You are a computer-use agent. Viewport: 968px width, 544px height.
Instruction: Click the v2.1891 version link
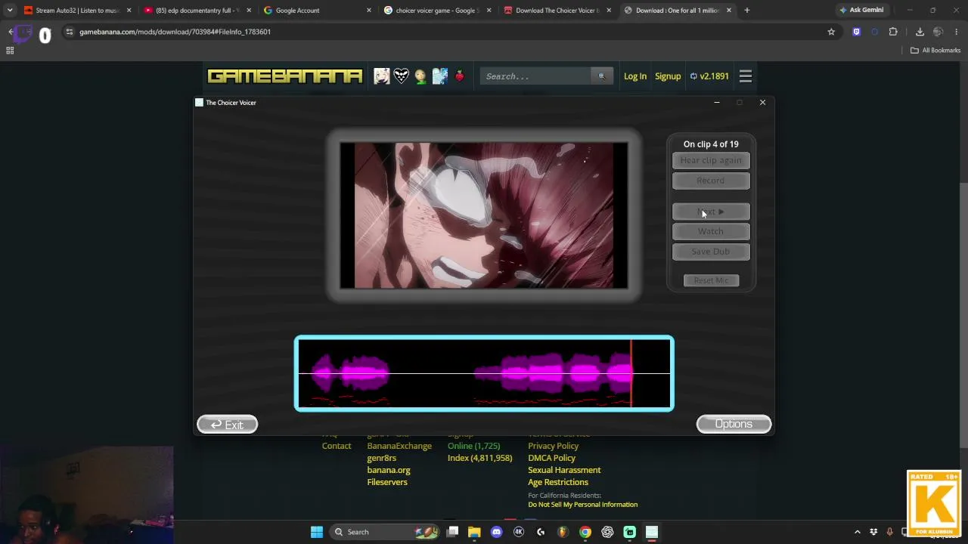[709, 76]
